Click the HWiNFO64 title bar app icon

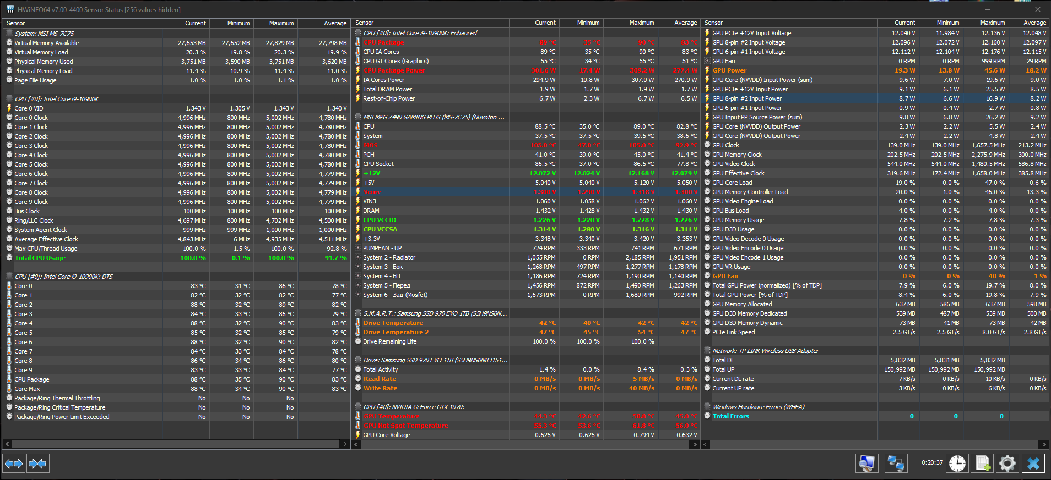[x=9, y=9]
